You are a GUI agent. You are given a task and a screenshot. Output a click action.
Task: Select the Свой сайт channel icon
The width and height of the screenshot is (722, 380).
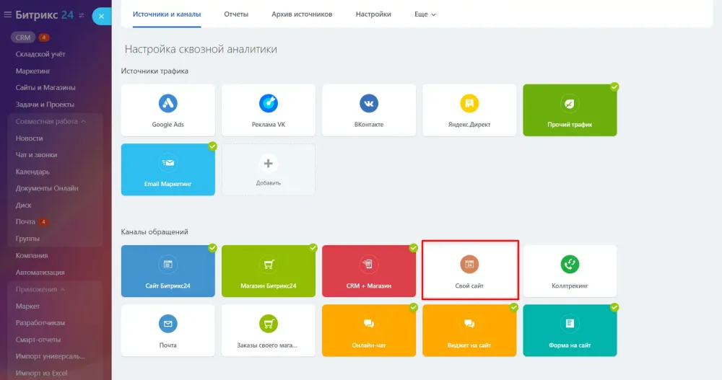(x=469, y=264)
